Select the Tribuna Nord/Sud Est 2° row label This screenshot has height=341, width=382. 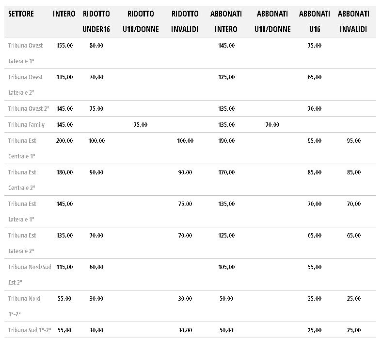(29, 274)
